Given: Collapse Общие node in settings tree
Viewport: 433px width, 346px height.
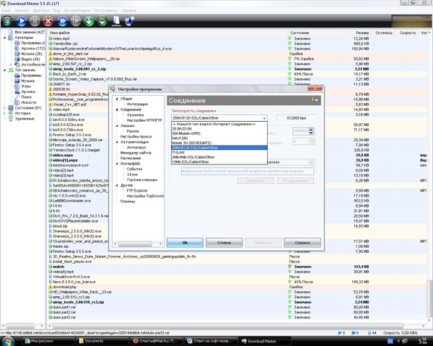Looking at the screenshot, I should 117,99.
